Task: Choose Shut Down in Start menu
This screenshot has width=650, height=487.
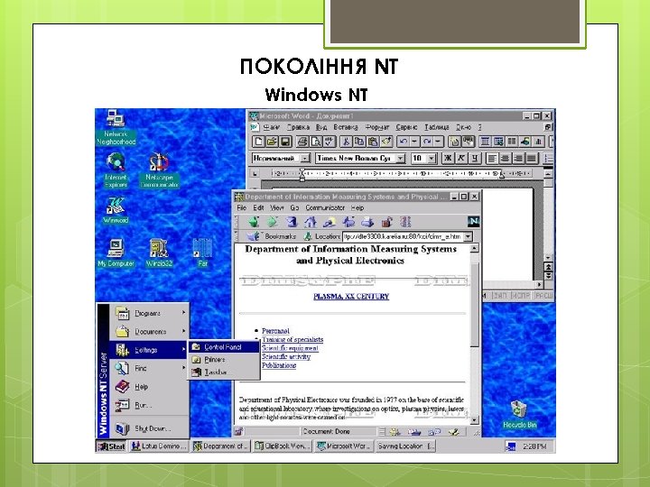Action: click(149, 428)
